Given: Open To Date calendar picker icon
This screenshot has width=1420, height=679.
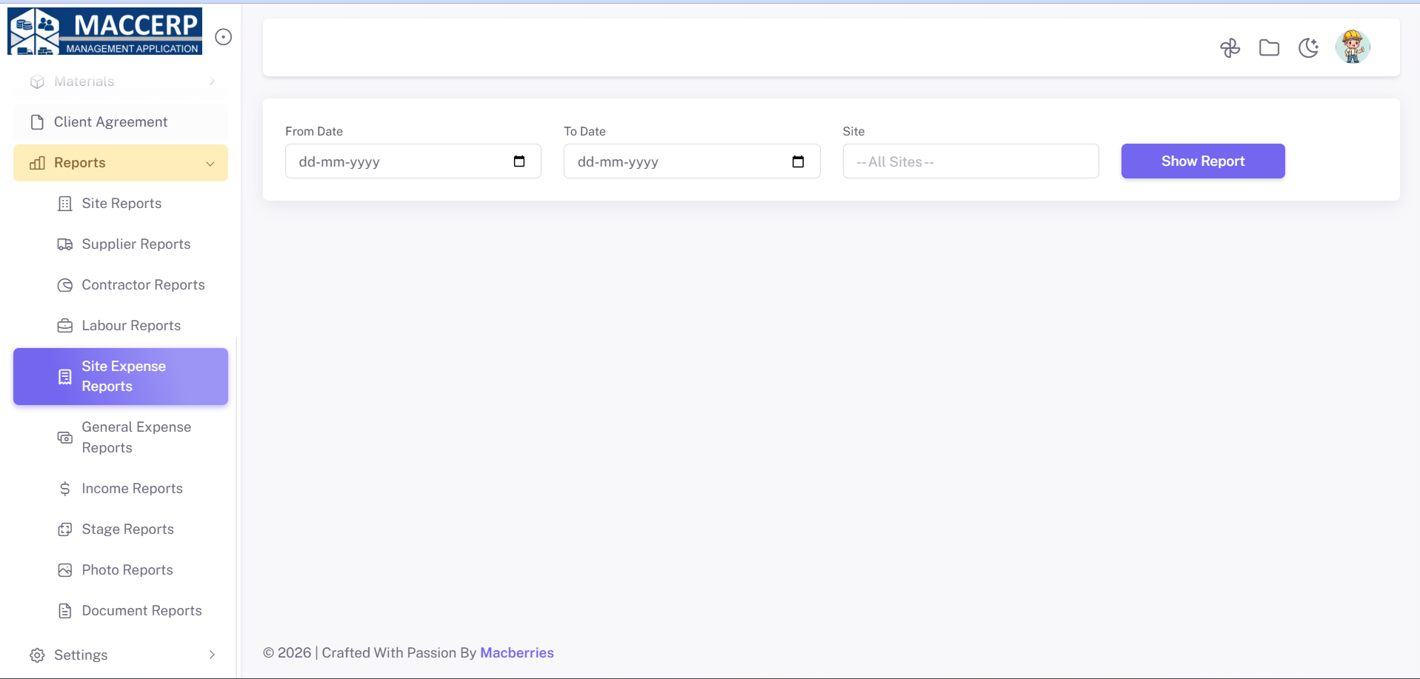Looking at the screenshot, I should [798, 161].
